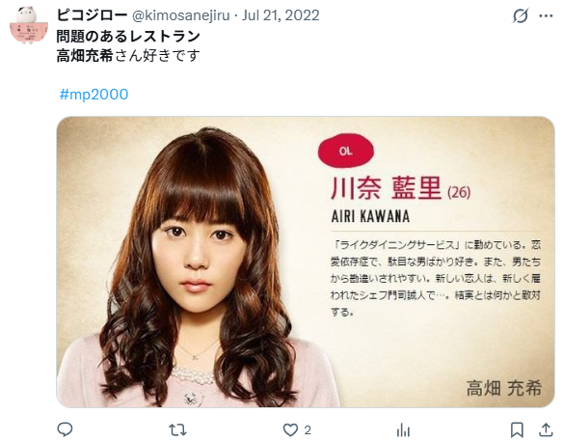Image resolution: width=563 pixels, height=442 pixels.
Task: Open the attached character profile image
Action: coord(306,262)
